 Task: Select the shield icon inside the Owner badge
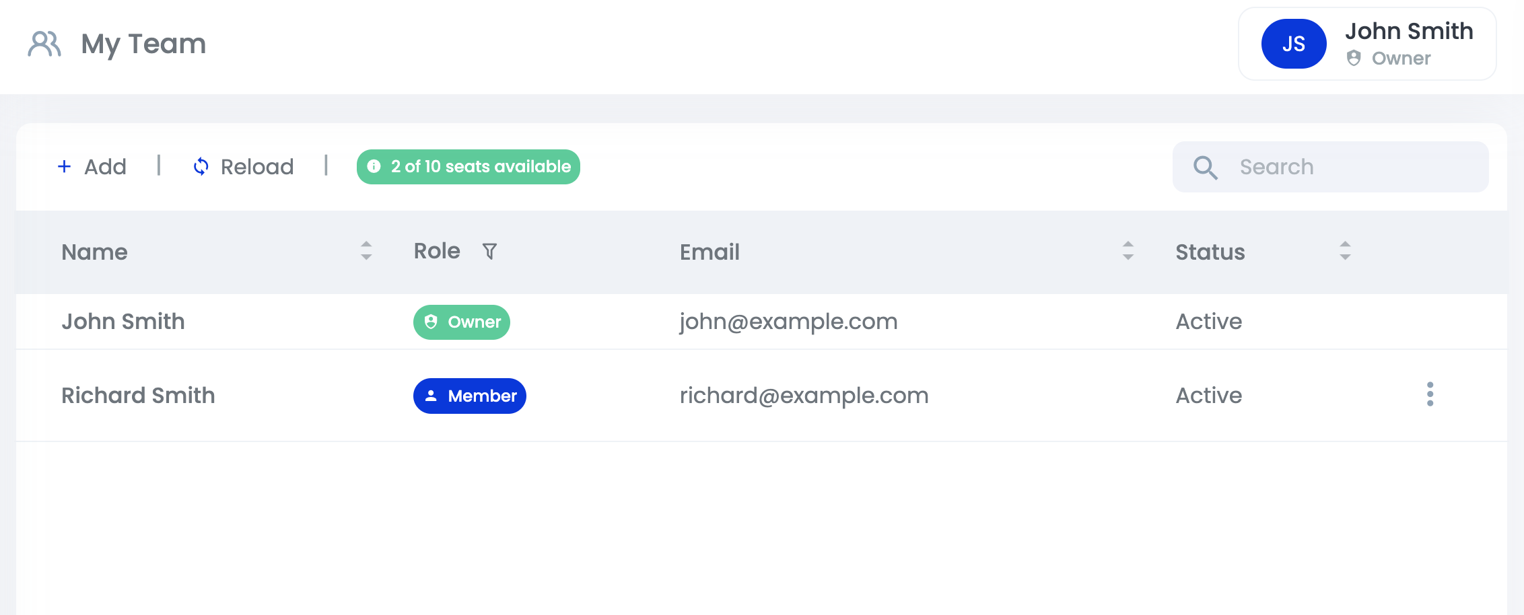[x=430, y=322]
